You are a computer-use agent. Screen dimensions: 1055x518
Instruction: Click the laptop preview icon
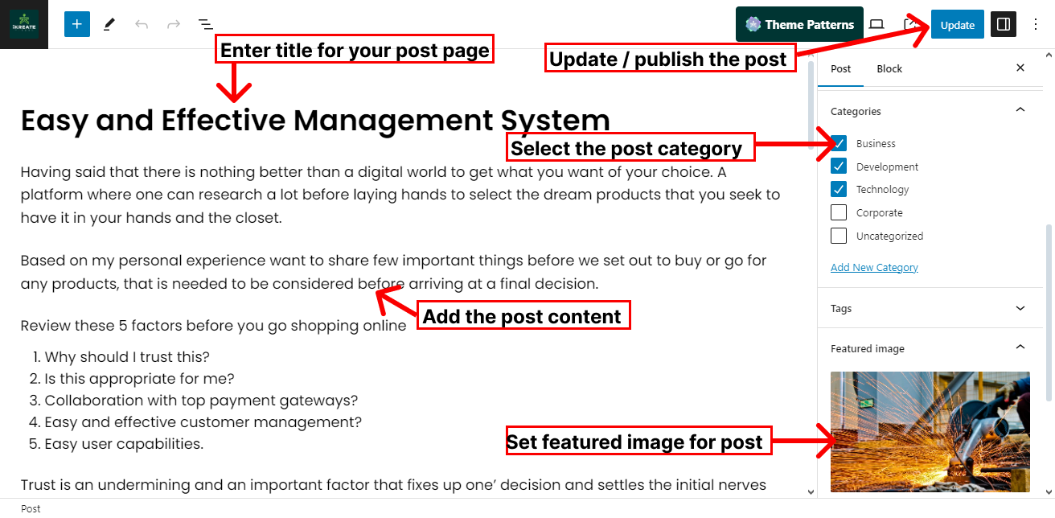[876, 24]
